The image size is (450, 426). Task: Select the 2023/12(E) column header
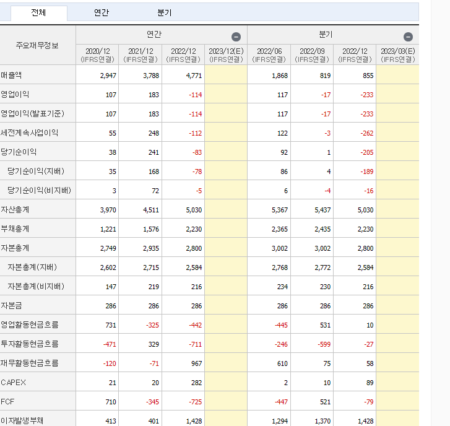pos(226,55)
